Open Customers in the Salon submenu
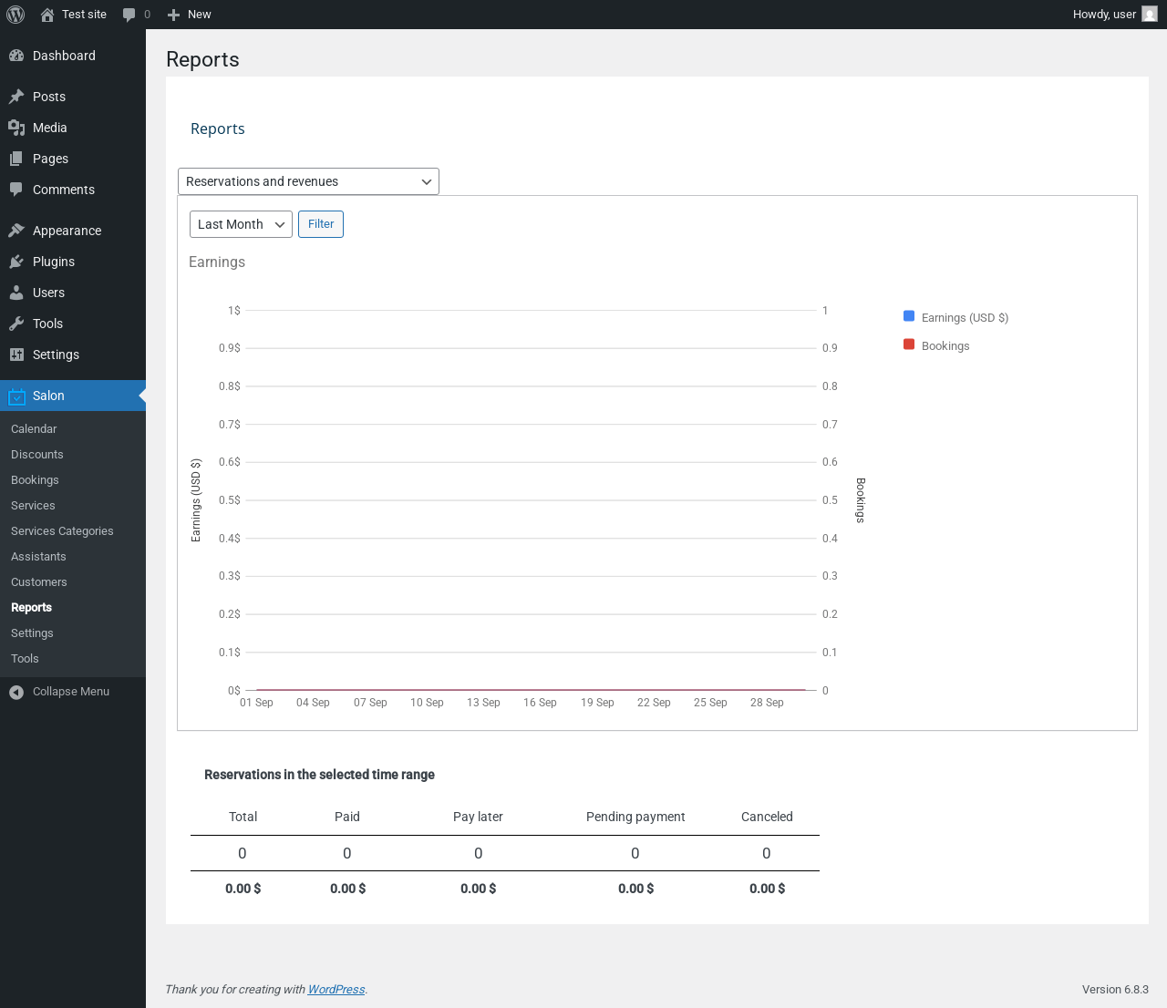Screen dimensions: 1167x1008 [39, 582]
